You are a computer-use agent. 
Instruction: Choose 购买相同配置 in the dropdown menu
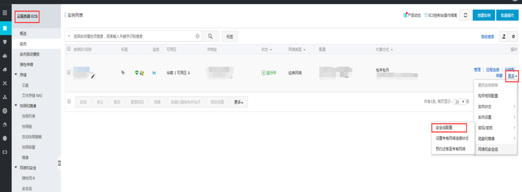click(488, 96)
